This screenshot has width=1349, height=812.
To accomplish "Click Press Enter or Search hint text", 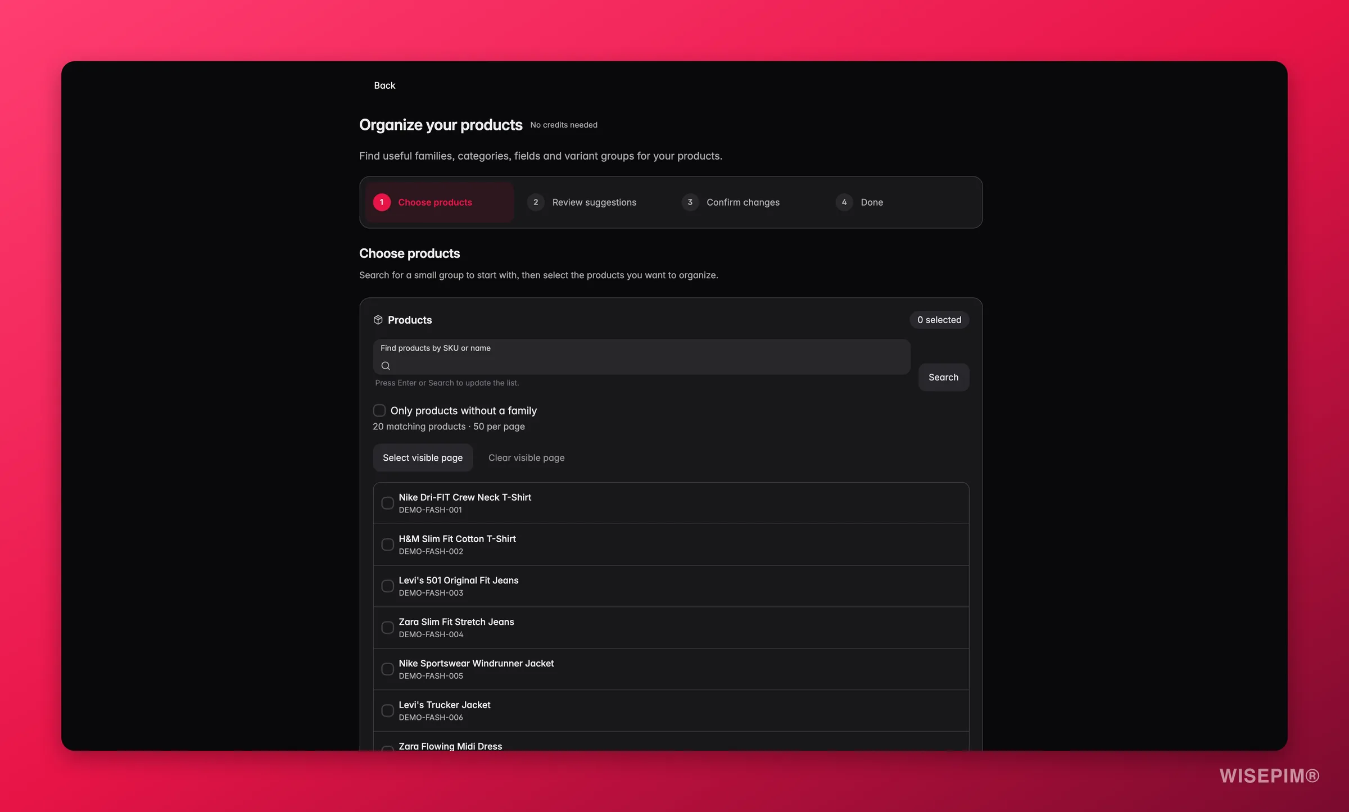I will [x=447, y=383].
